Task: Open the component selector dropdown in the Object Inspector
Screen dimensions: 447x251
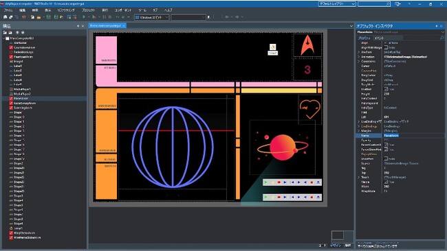Action: [442, 32]
